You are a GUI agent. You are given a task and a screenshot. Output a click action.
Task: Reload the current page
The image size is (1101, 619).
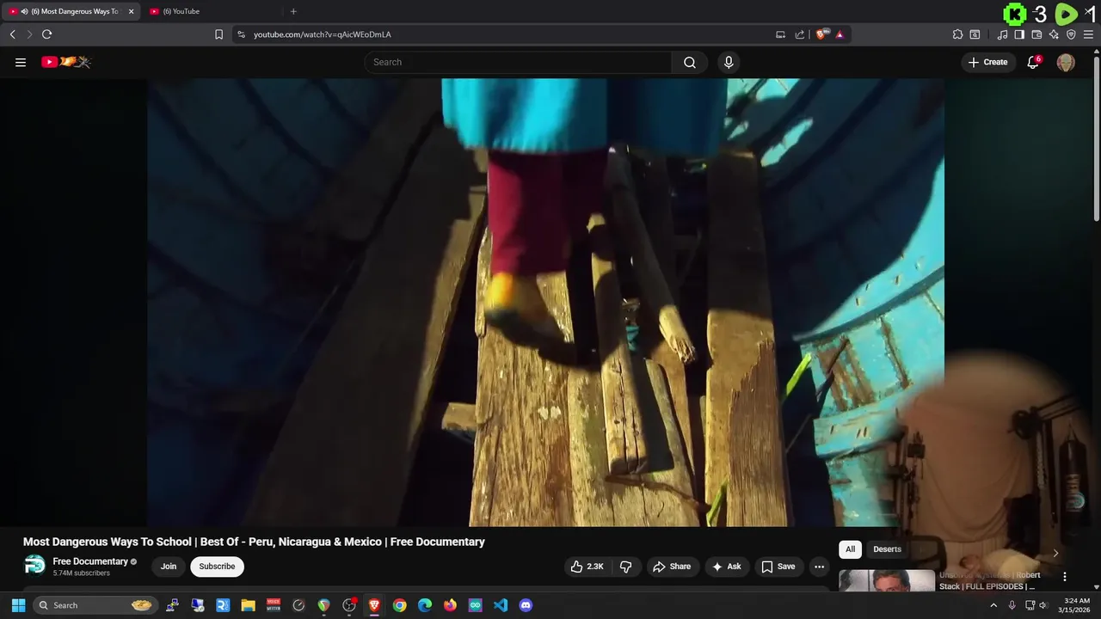(x=47, y=34)
